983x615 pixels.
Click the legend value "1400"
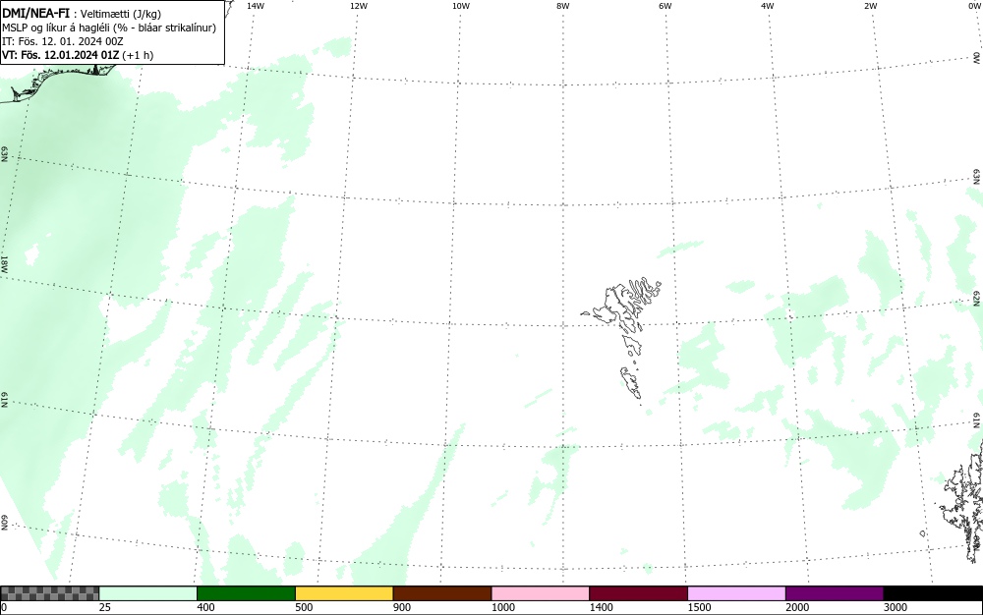click(601, 607)
